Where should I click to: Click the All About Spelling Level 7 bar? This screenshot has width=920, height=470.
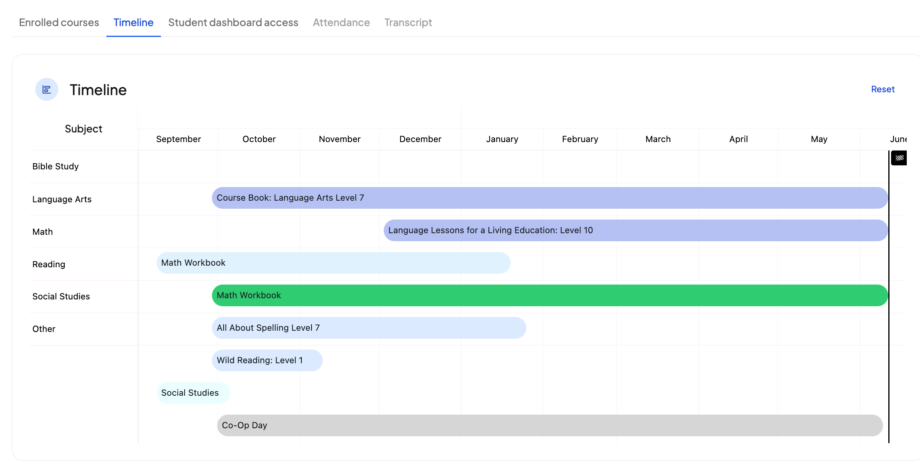click(368, 328)
